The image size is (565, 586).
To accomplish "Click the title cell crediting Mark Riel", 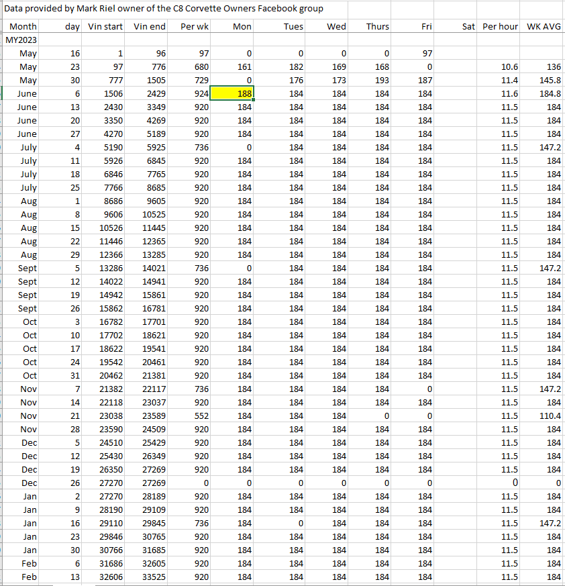I will 164,9.
